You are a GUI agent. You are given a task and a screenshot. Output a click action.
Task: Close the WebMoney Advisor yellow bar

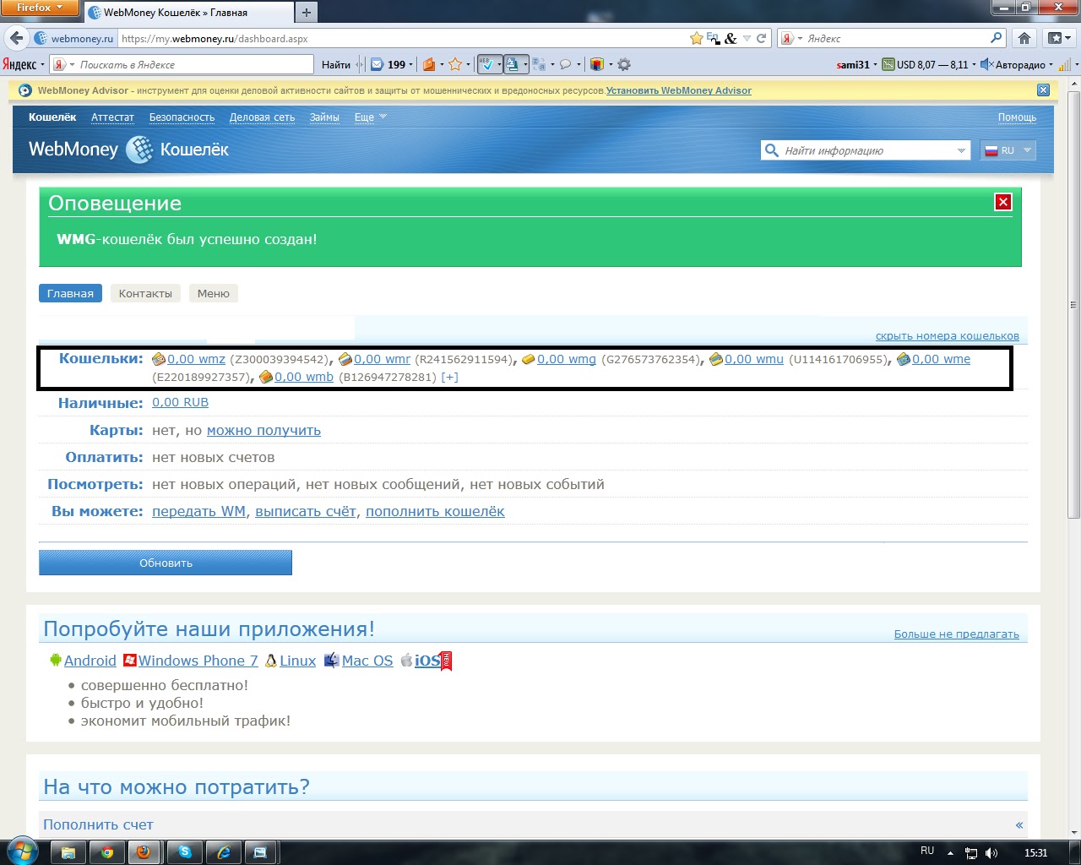(1043, 90)
